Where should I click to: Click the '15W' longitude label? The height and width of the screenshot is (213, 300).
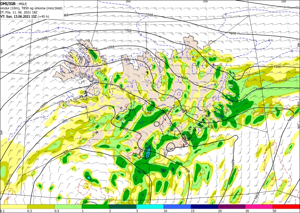pos(205,1)
